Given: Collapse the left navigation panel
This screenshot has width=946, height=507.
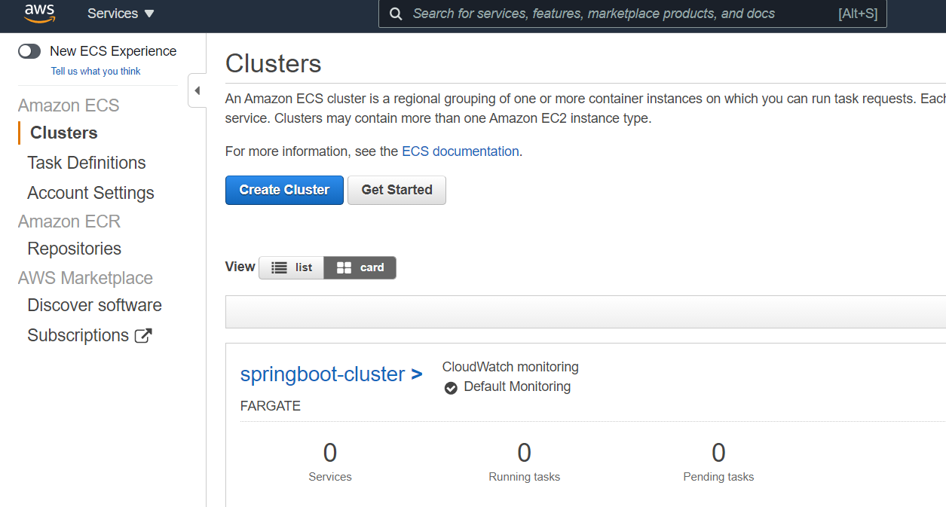Looking at the screenshot, I should coord(197,90).
